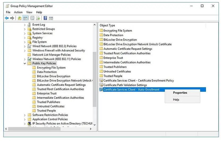Click the Event Log icon in tree
This screenshot has width=221, height=141.
tap(29, 25)
